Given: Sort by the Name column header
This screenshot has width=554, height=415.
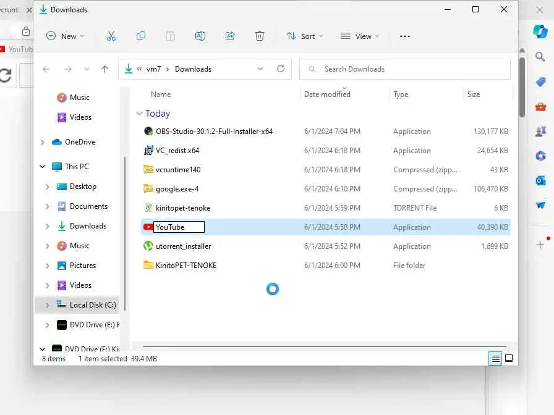Looking at the screenshot, I should [x=161, y=94].
